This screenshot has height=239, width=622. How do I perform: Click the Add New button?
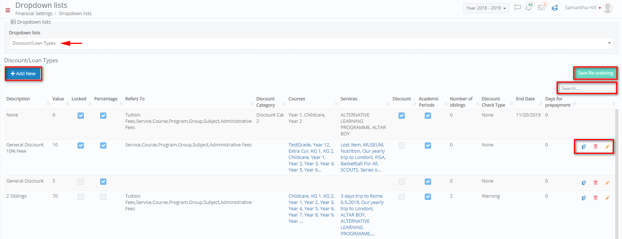coord(23,73)
